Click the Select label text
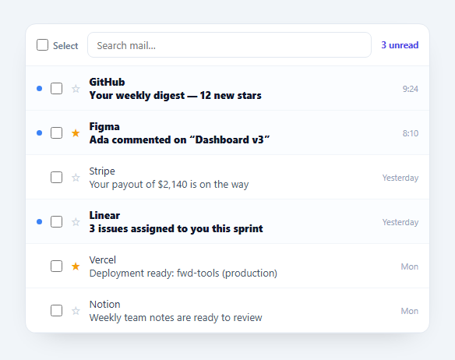Viewport: 455px width, 360px height. (65, 45)
